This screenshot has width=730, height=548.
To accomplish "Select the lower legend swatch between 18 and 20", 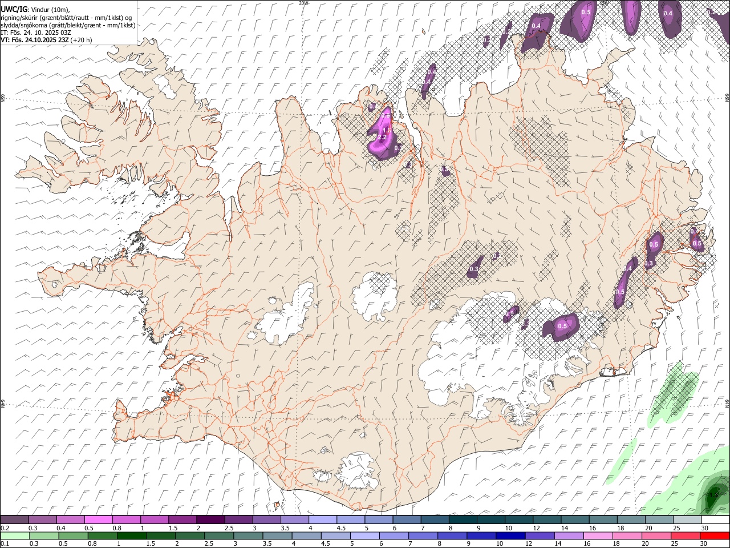I will 627,535.
